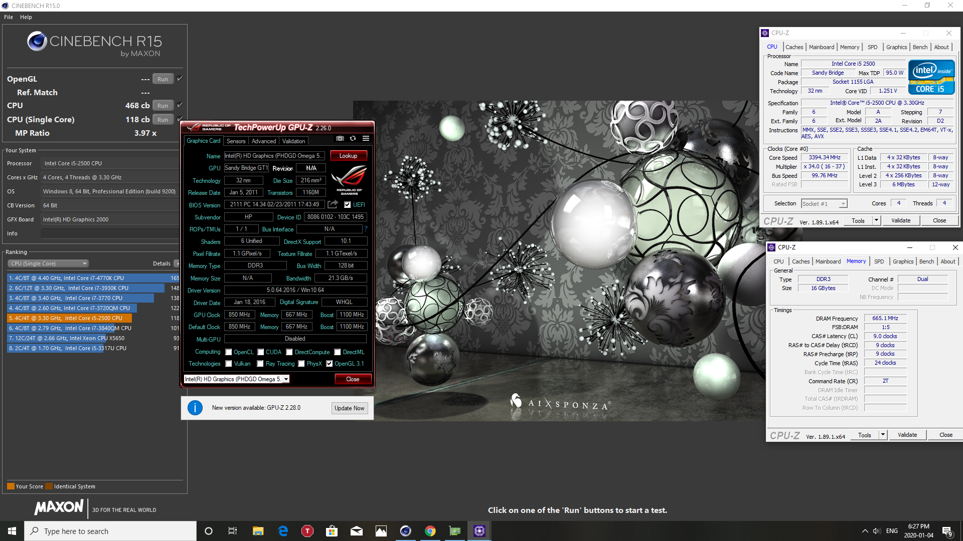Image resolution: width=963 pixels, height=541 pixels.
Task: Run the CPU (Single Core) benchmark
Action: click(163, 119)
